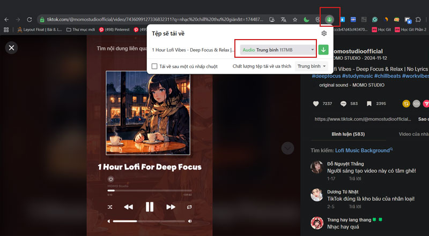Open the bookmarks bar apps grid icon
Screen dimensions: 429x236
click(6, 29)
